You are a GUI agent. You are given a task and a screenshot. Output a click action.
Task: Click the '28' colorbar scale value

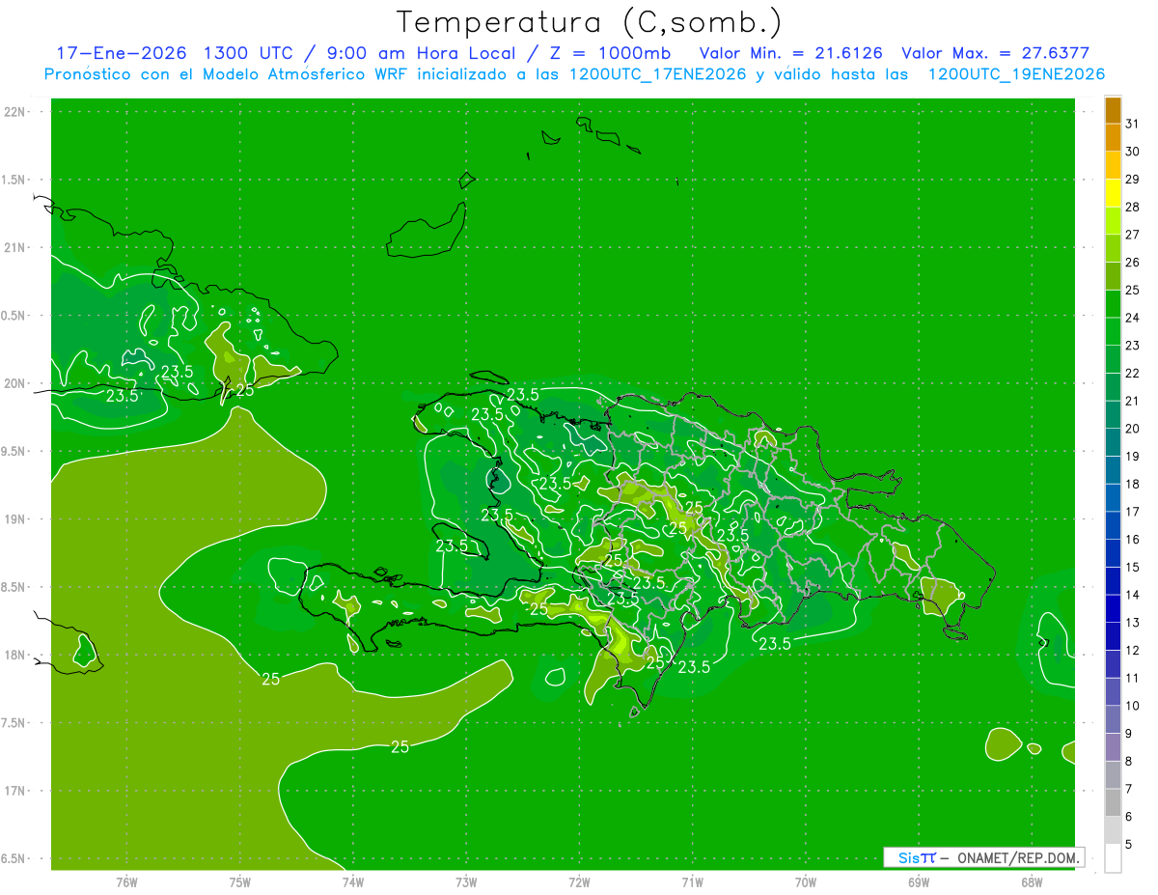click(x=1132, y=207)
